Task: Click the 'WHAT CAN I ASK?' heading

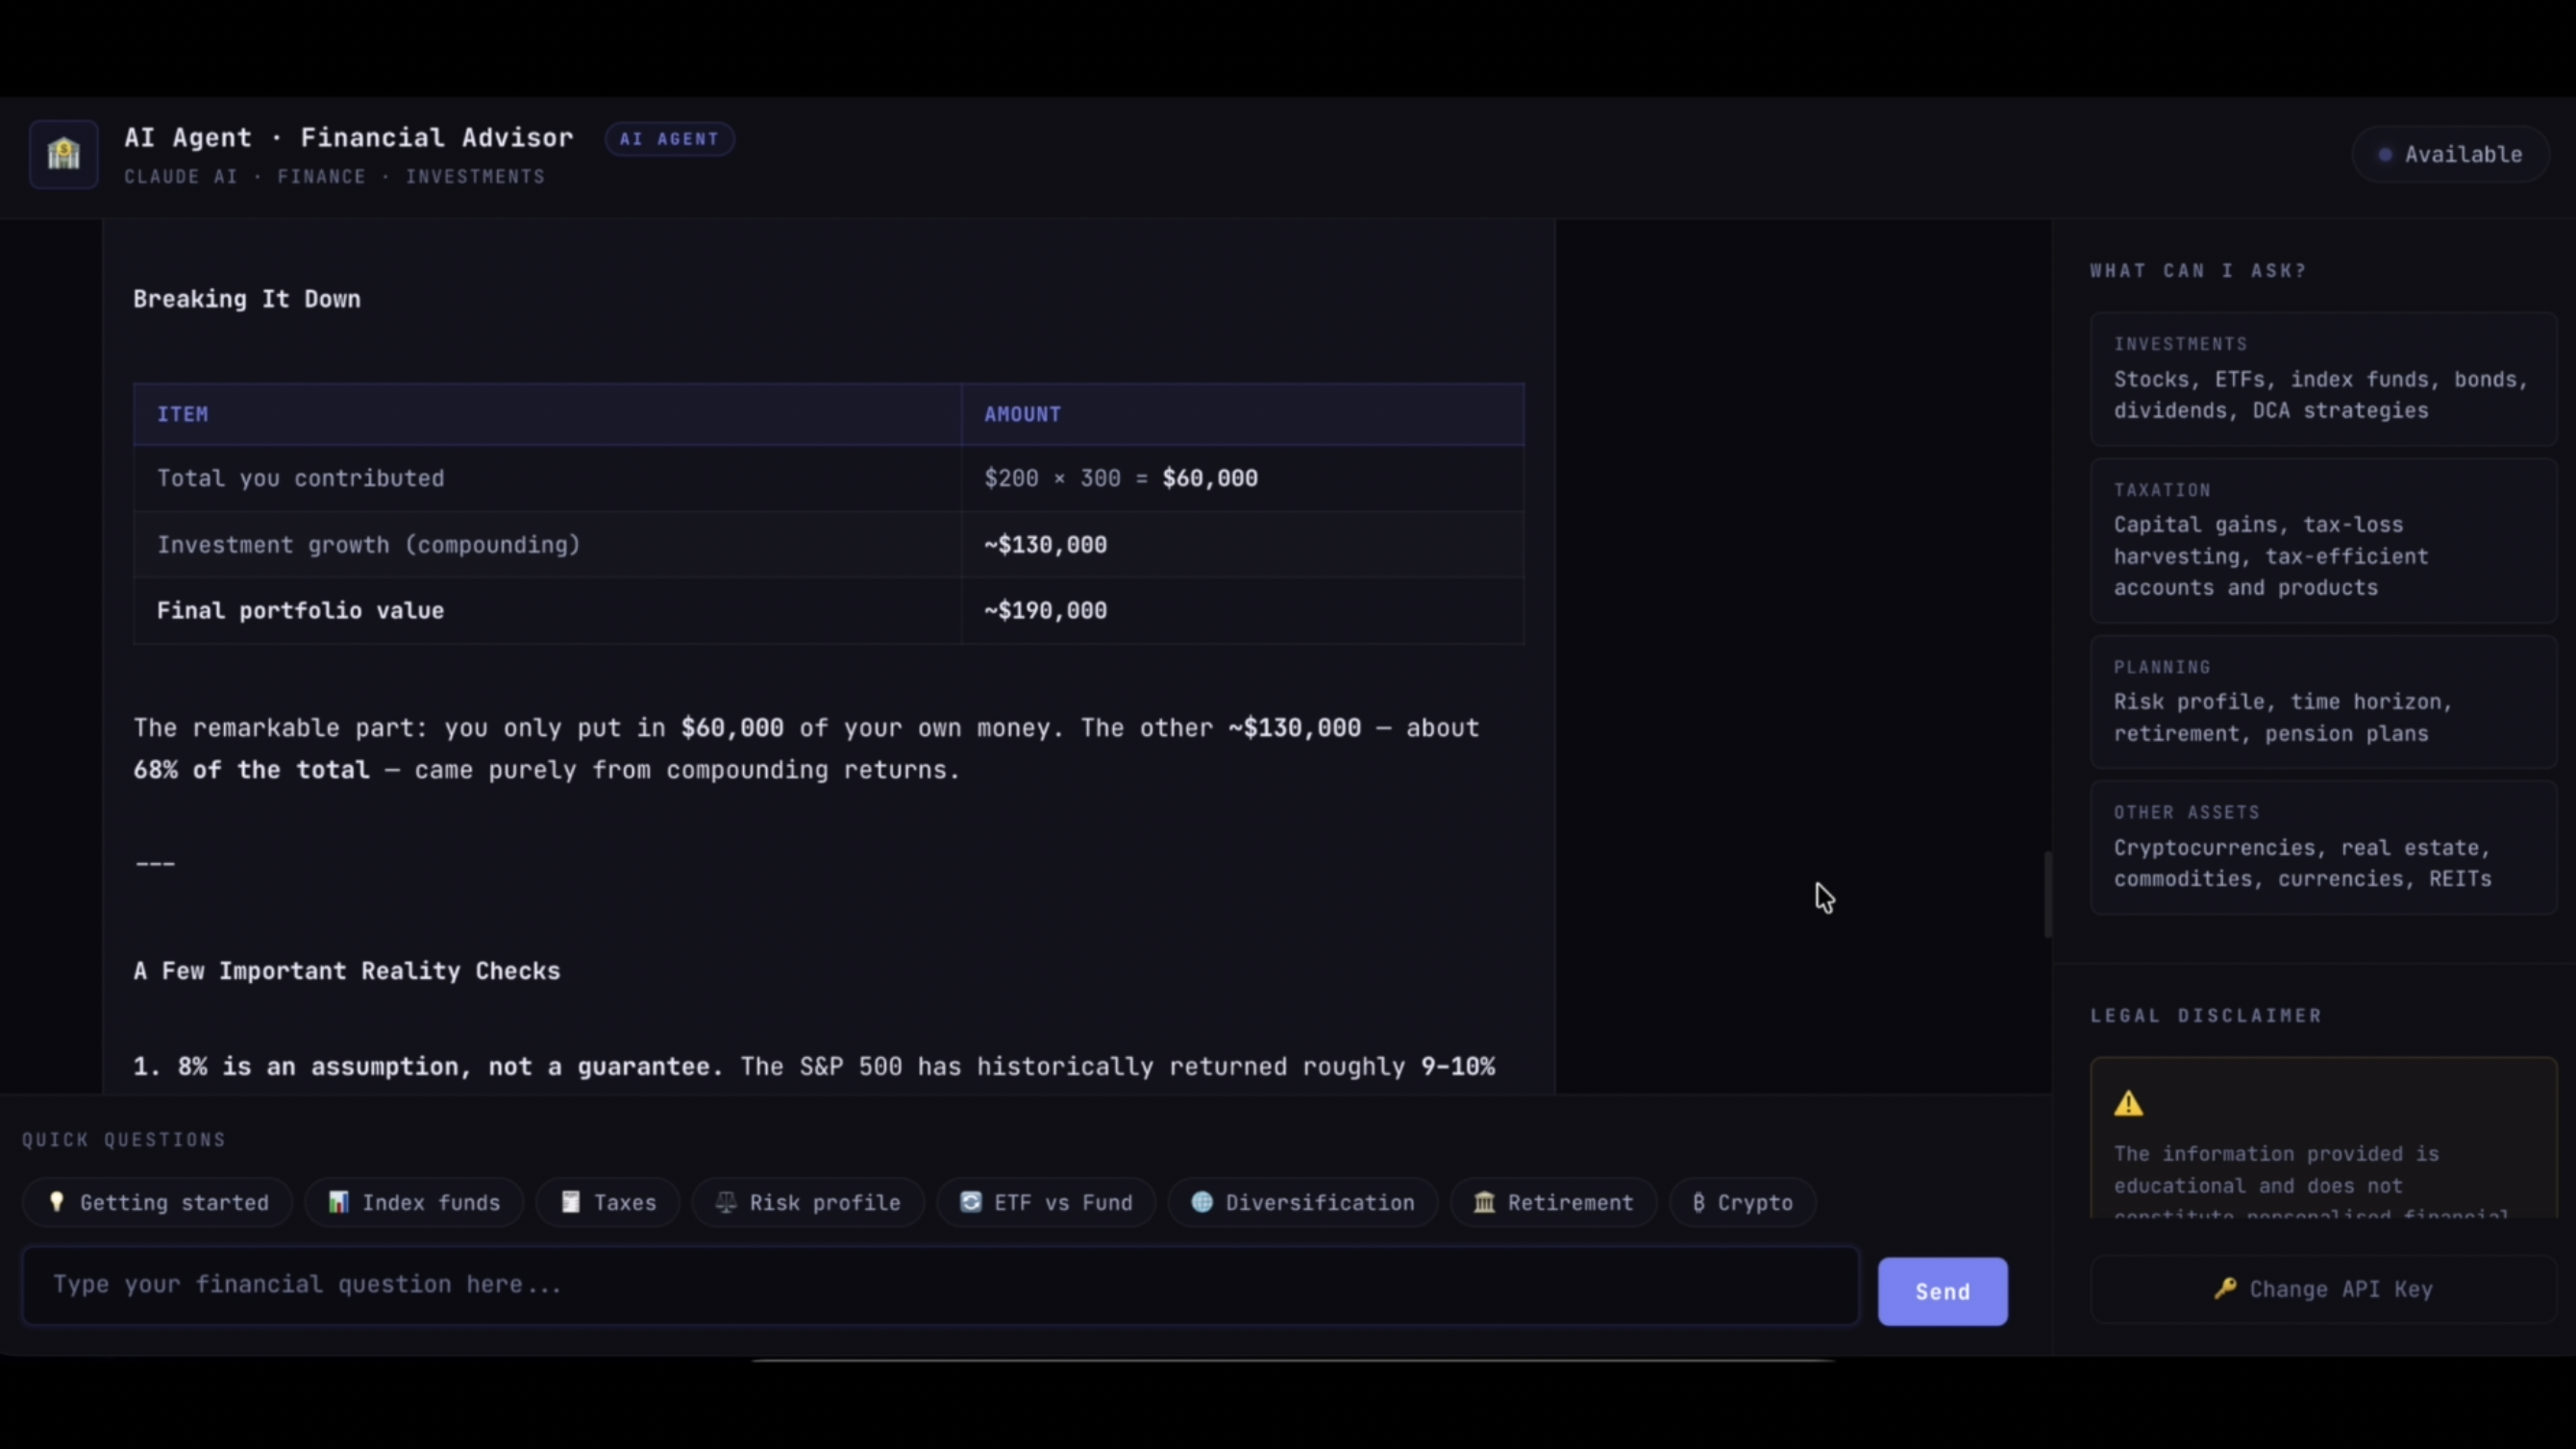Action: point(2198,271)
